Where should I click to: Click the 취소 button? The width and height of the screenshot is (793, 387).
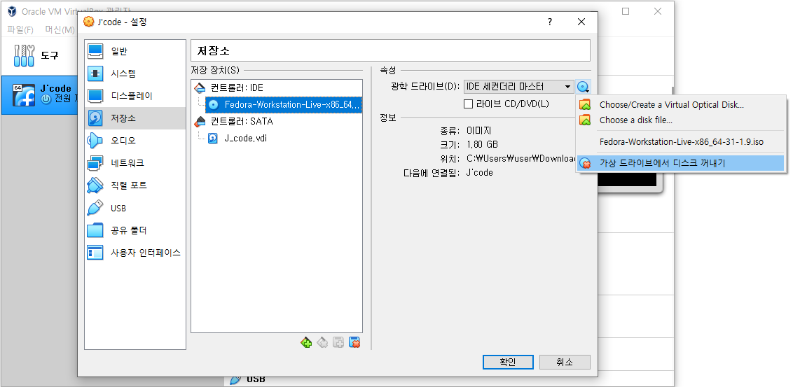565,362
